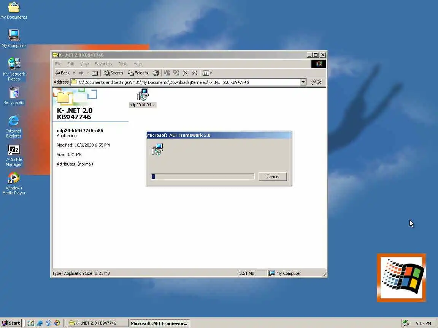This screenshot has height=328, width=438.
Task: Open the Edit menu
Action: click(x=71, y=64)
